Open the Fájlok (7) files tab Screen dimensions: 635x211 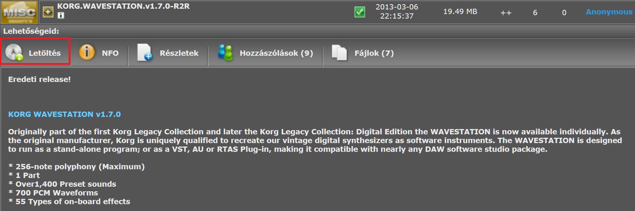(x=374, y=53)
